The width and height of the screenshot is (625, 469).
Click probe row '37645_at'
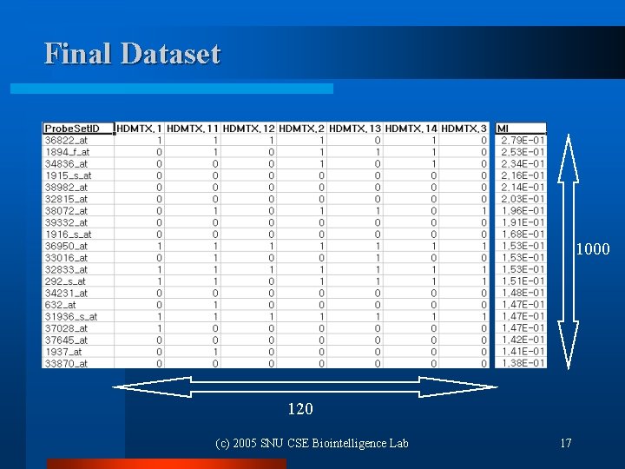click(x=266, y=340)
